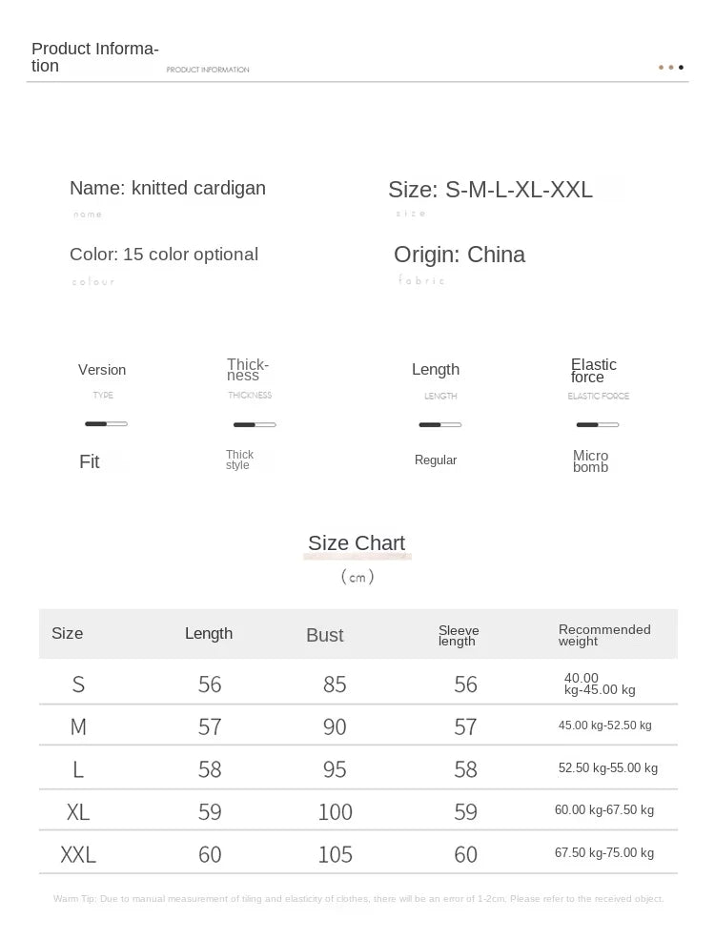715x940 pixels.
Task: Click the Origin: China text
Action: coord(460,255)
